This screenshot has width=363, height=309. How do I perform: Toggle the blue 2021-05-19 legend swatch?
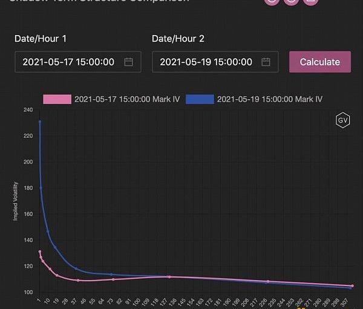(x=200, y=99)
